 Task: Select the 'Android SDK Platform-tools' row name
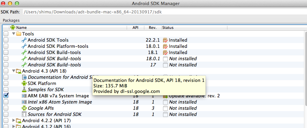[58, 46]
